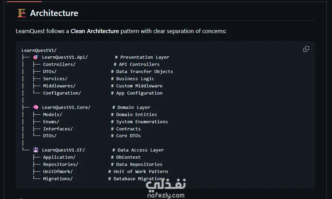Image resolution: width=332 pixels, height=199 pixels.
Task: Open the nafezly.com watermark link
Action: click(x=166, y=196)
